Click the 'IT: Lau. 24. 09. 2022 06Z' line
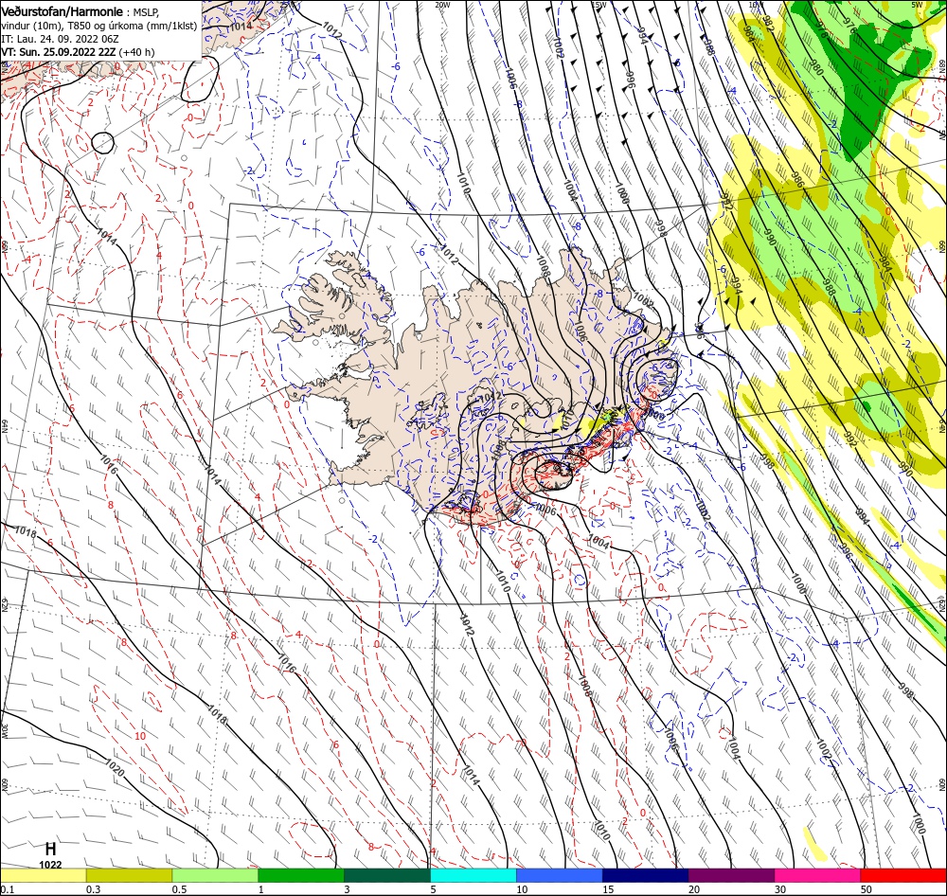 coord(60,39)
